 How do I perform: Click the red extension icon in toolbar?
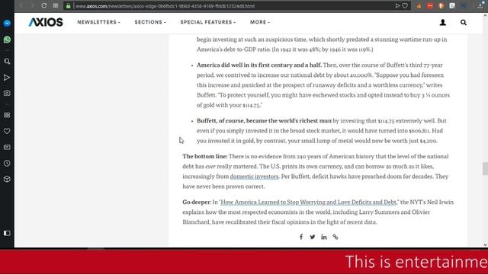pyautogui.click(x=430, y=6)
